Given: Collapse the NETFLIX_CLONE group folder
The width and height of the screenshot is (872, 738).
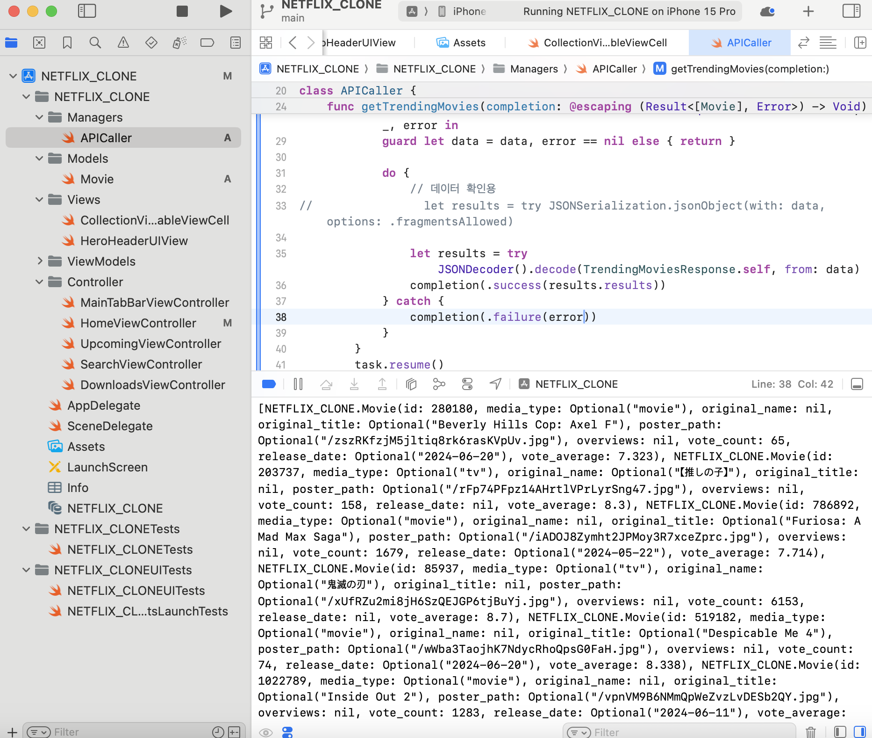Looking at the screenshot, I should click(x=26, y=96).
